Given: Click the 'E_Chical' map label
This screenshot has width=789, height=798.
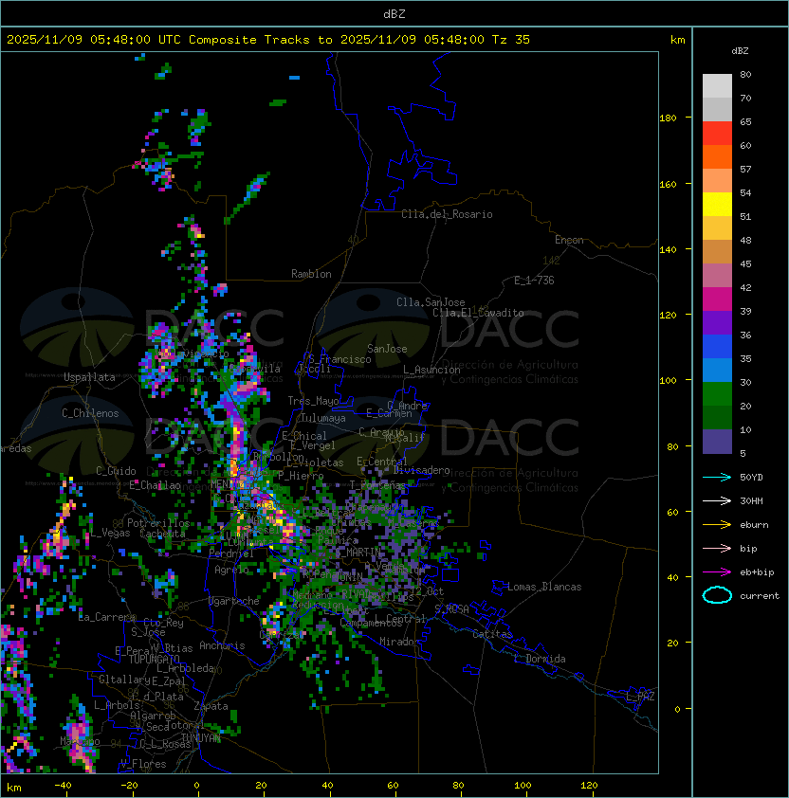Looking at the screenshot, I should (304, 436).
